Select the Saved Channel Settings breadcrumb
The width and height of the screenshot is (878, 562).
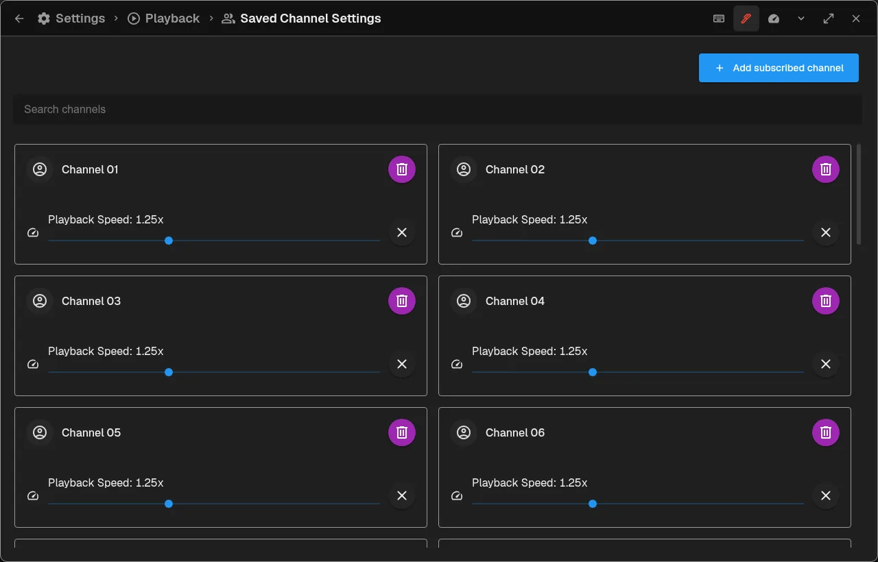pyautogui.click(x=301, y=19)
